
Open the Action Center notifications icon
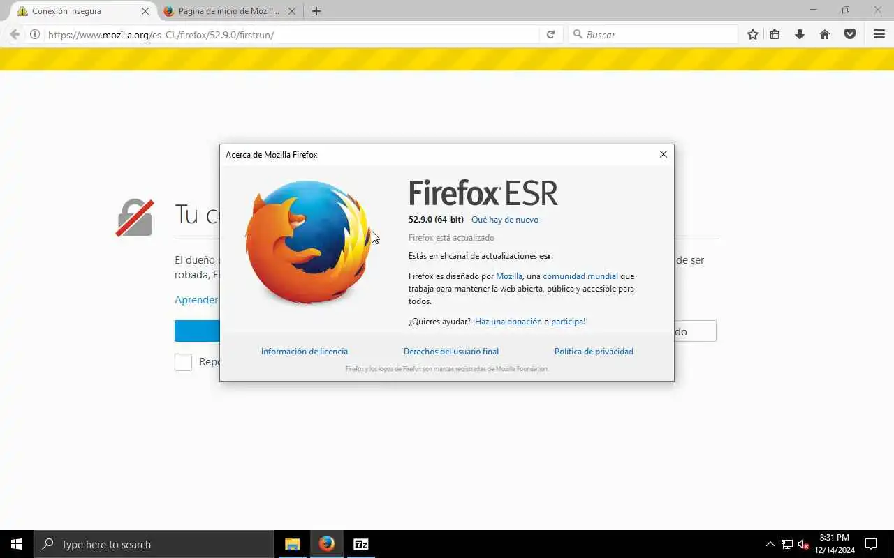(871, 544)
